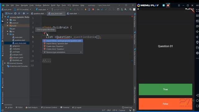This screenshot has width=199, height=112.
Task: Click MEmu Android home circle button
Action: [197, 100]
